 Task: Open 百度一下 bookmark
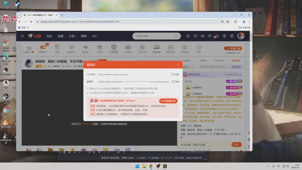(x=24, y=28)
